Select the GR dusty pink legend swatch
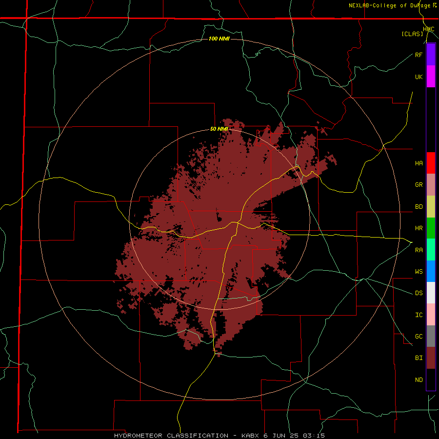 pyautogui.click(x=431, y=184)
